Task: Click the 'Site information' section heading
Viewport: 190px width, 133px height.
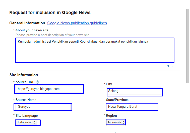Action: [24, 75]
